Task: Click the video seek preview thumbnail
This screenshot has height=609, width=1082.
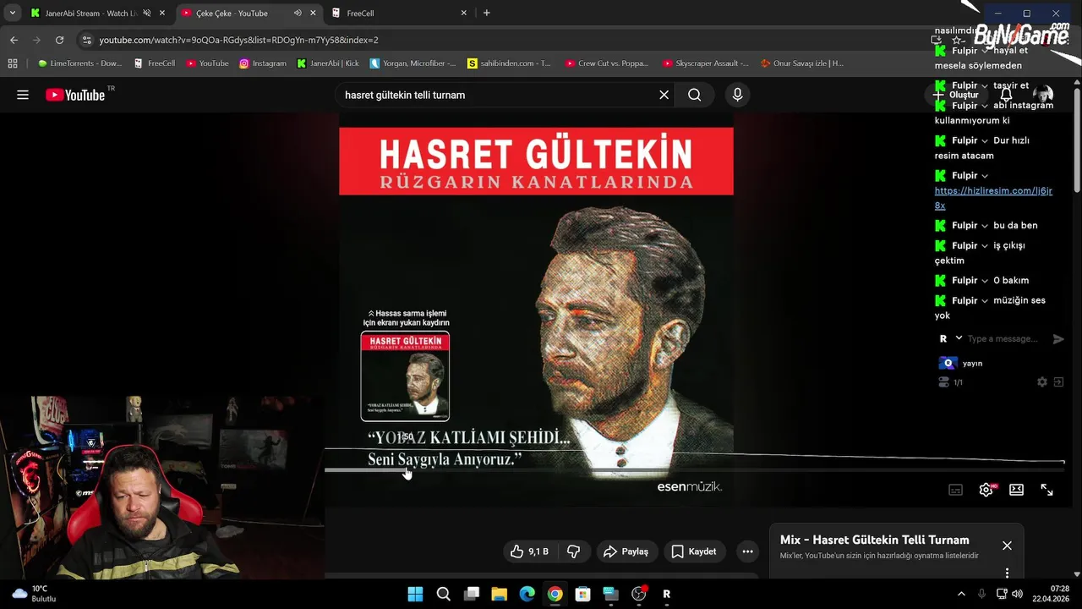Action: point(405,376)
